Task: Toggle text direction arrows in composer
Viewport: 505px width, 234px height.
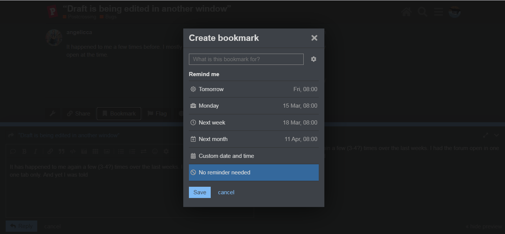Action: pos(143,151)
